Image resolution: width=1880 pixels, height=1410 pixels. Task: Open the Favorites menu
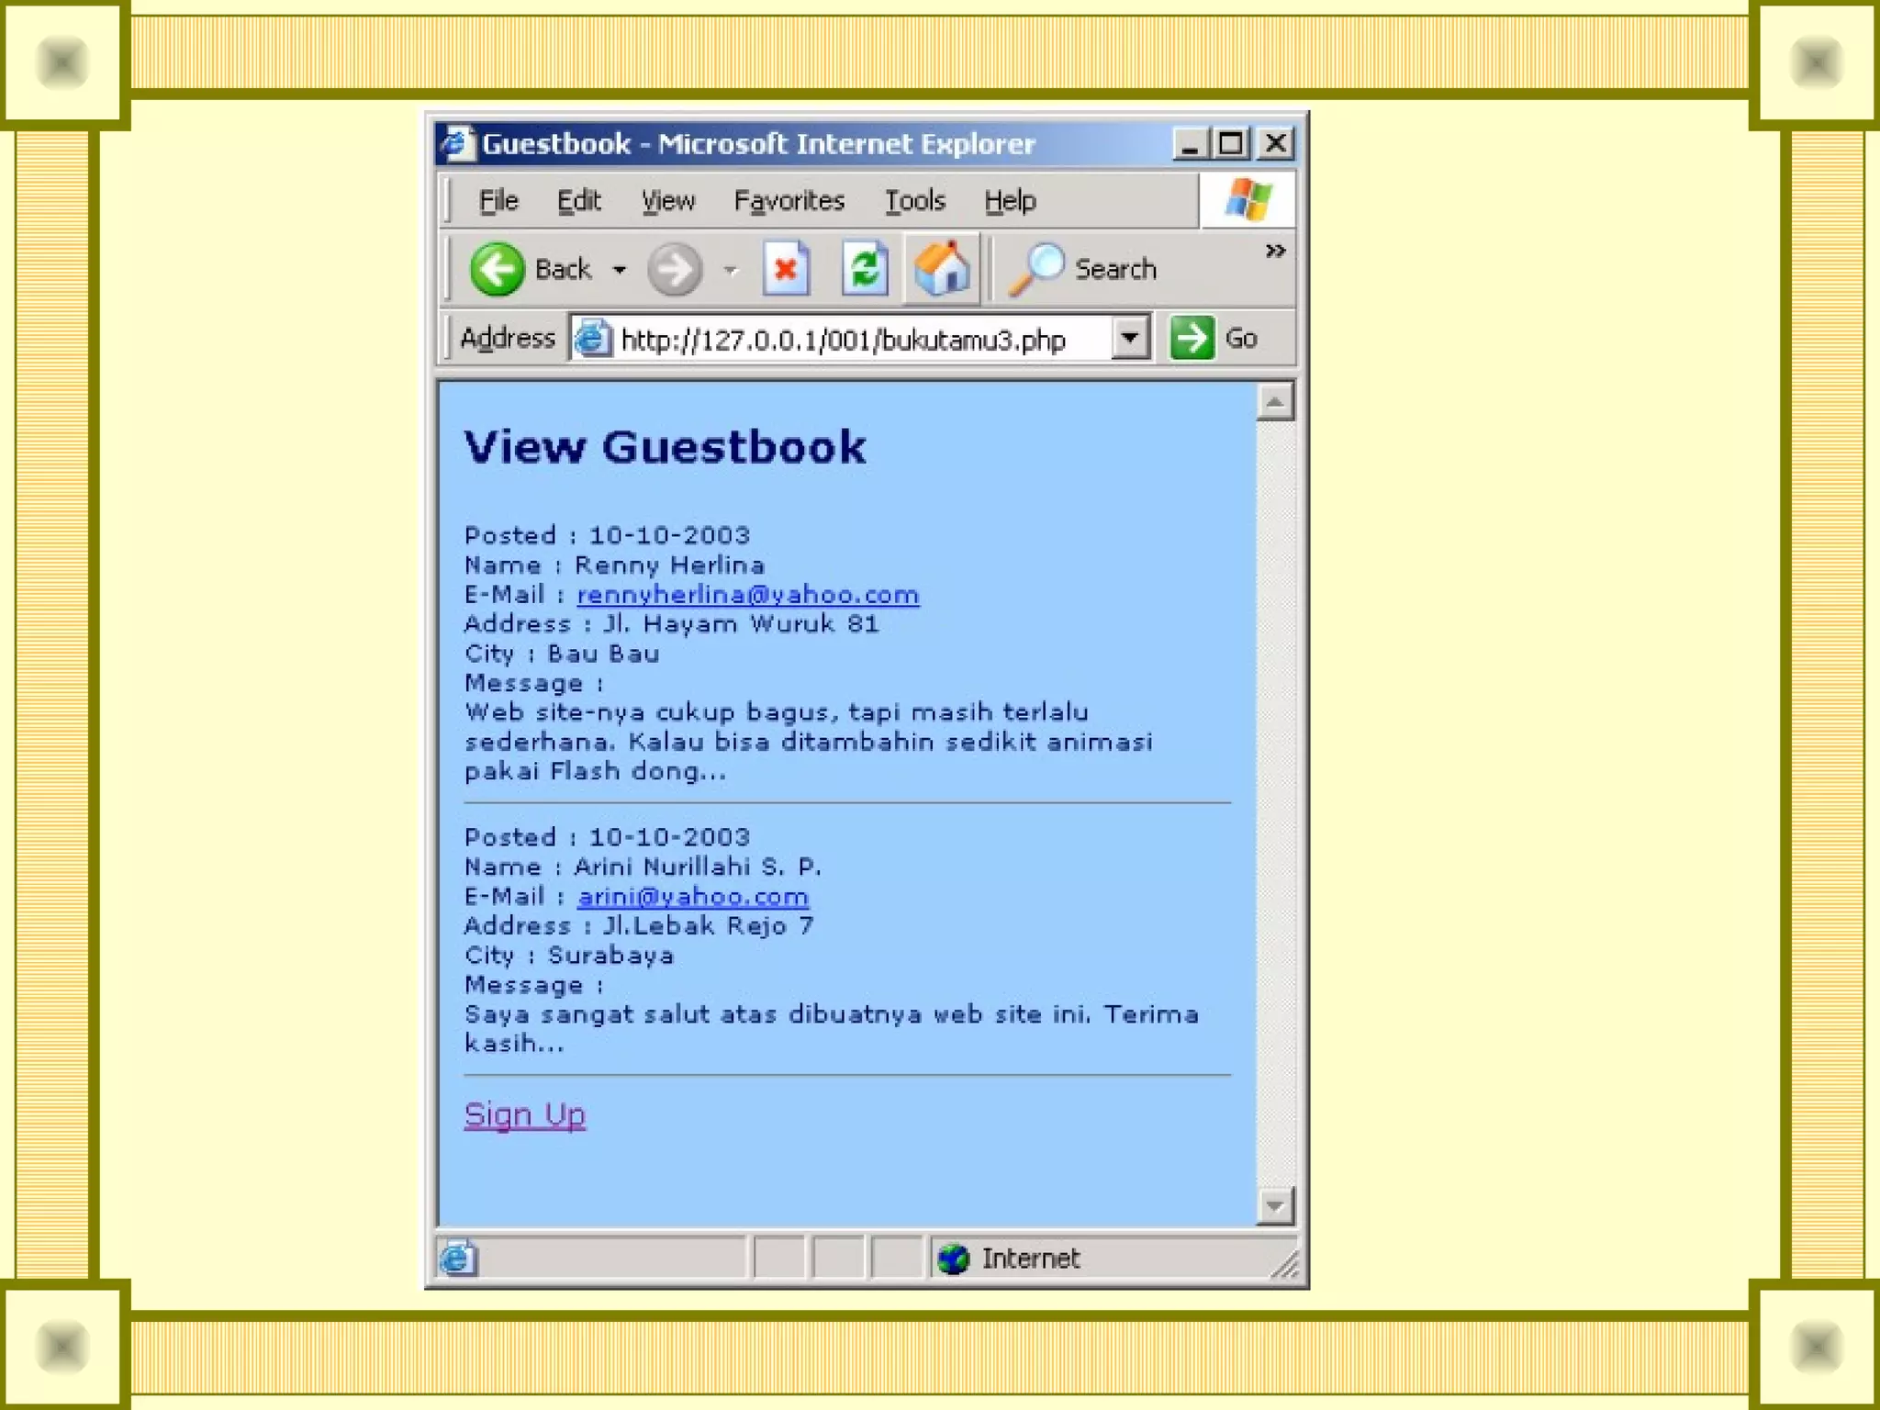point(789,200)
